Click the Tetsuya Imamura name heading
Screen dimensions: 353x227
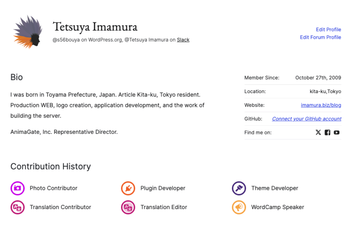tap(95, 27)
